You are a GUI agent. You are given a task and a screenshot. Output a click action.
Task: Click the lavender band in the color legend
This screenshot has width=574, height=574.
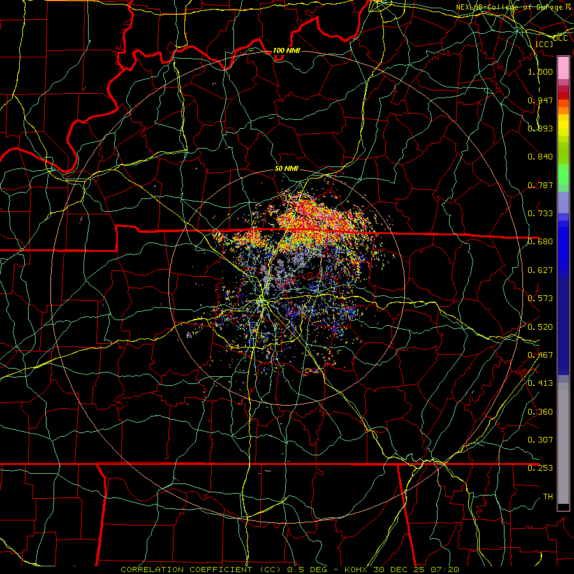pyautogui.click(x=563, y=202)
